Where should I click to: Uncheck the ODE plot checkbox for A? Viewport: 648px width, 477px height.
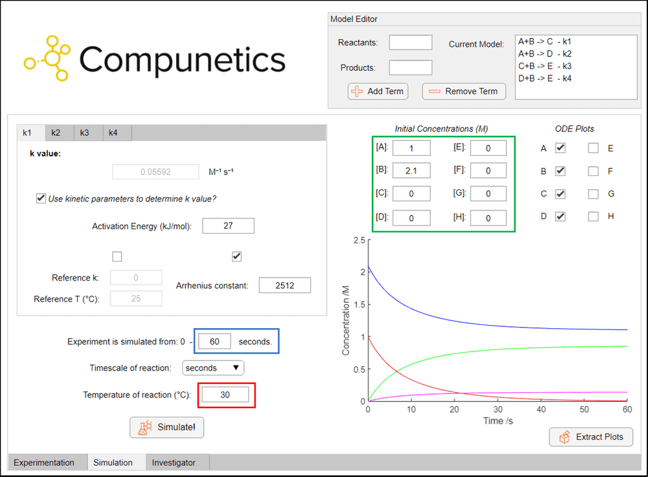click(x=559, y=148)
